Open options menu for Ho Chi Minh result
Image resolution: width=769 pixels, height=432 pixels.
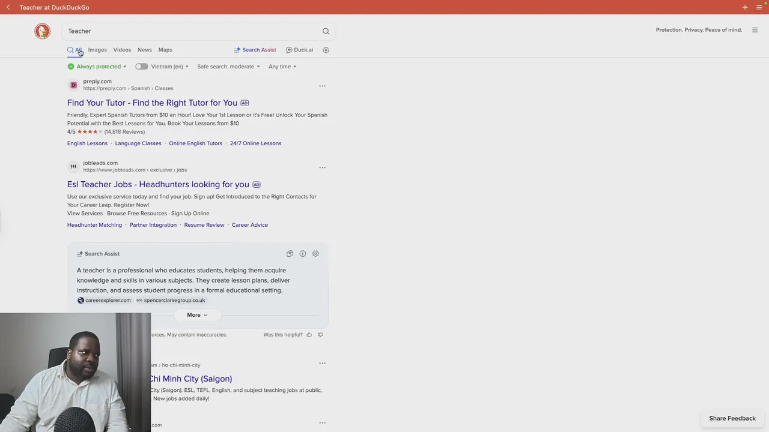tap(322, 363)
